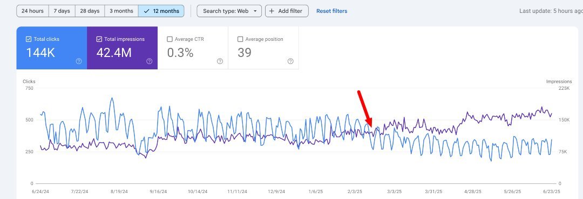The height and width of the screenshot is (199, 583).
Task: Open help icon on Total clicks card
Action: coord(79,61)
